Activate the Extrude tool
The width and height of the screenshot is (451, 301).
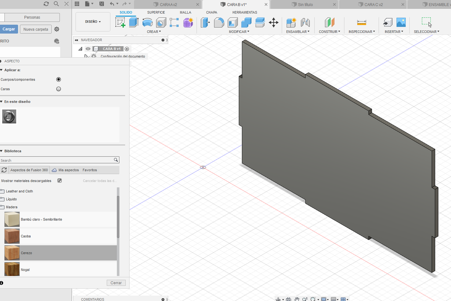tap(134, 22)
